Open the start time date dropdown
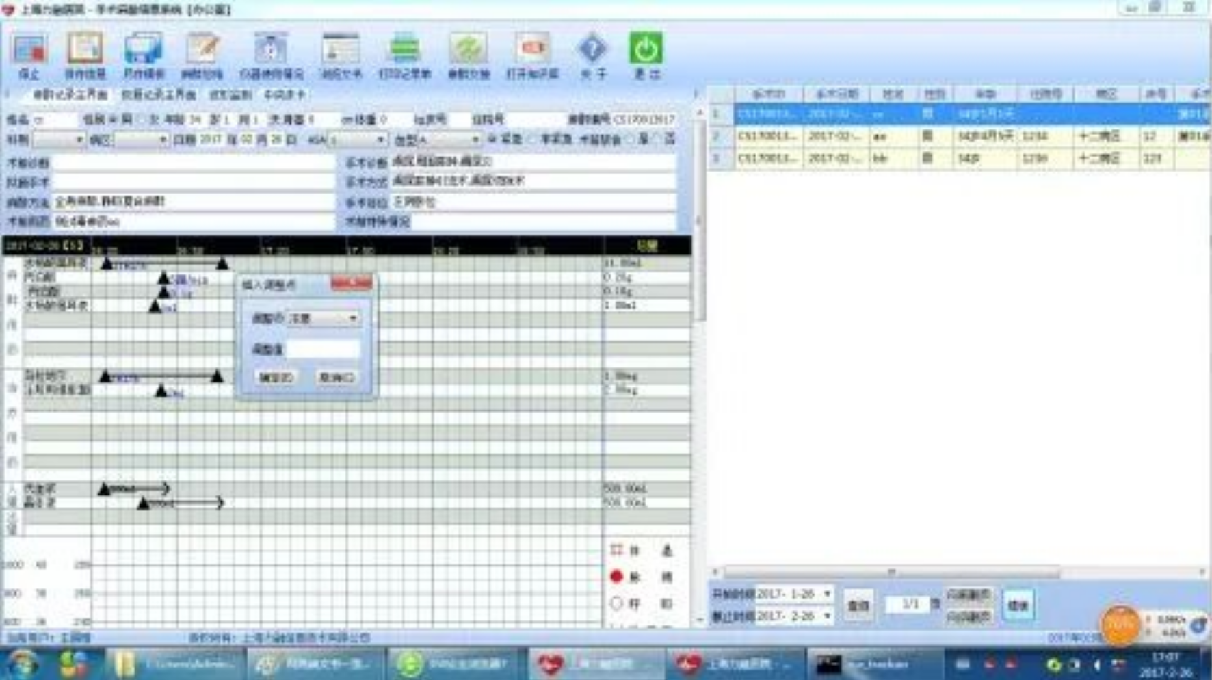1212x680 pixels. pos(827,594)
